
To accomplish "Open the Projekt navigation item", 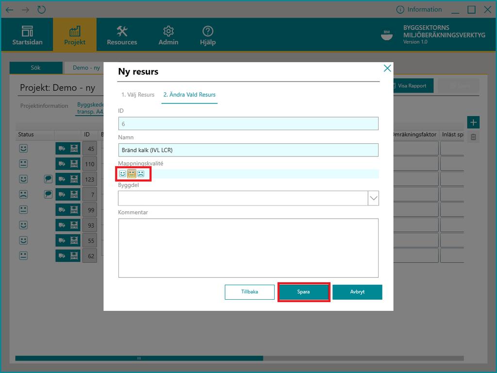I will (x=75, y=35).
